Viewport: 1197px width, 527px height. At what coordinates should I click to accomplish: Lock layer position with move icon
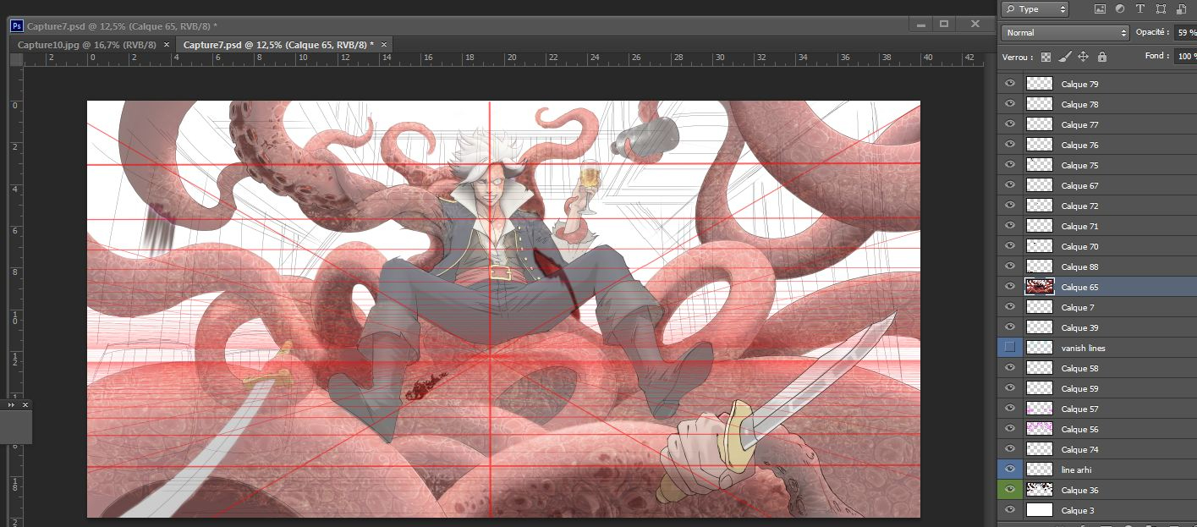tap(1084, 57)
